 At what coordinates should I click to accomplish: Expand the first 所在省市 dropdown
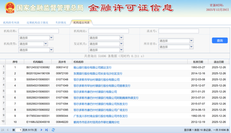pos(191,41)
